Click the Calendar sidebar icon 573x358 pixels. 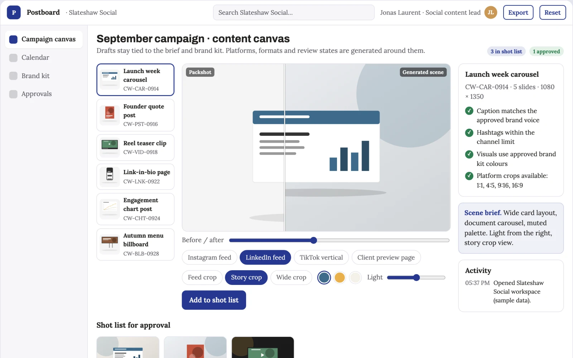[x=13, y=58]
